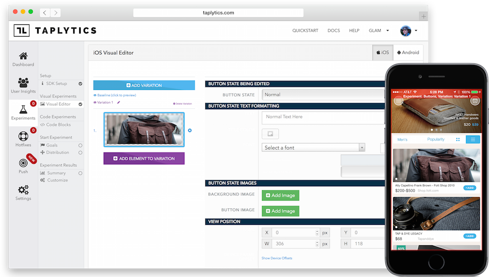Toggle the Distribution status circle

tap(80, 153)
